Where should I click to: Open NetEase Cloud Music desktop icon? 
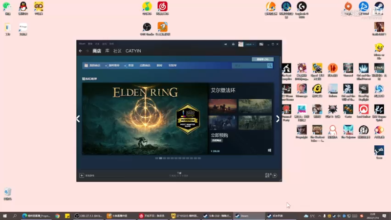(162, 8)
